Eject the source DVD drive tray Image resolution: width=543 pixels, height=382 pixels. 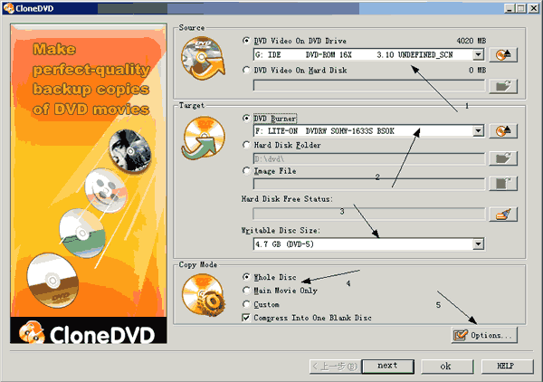tap(503, 54)
